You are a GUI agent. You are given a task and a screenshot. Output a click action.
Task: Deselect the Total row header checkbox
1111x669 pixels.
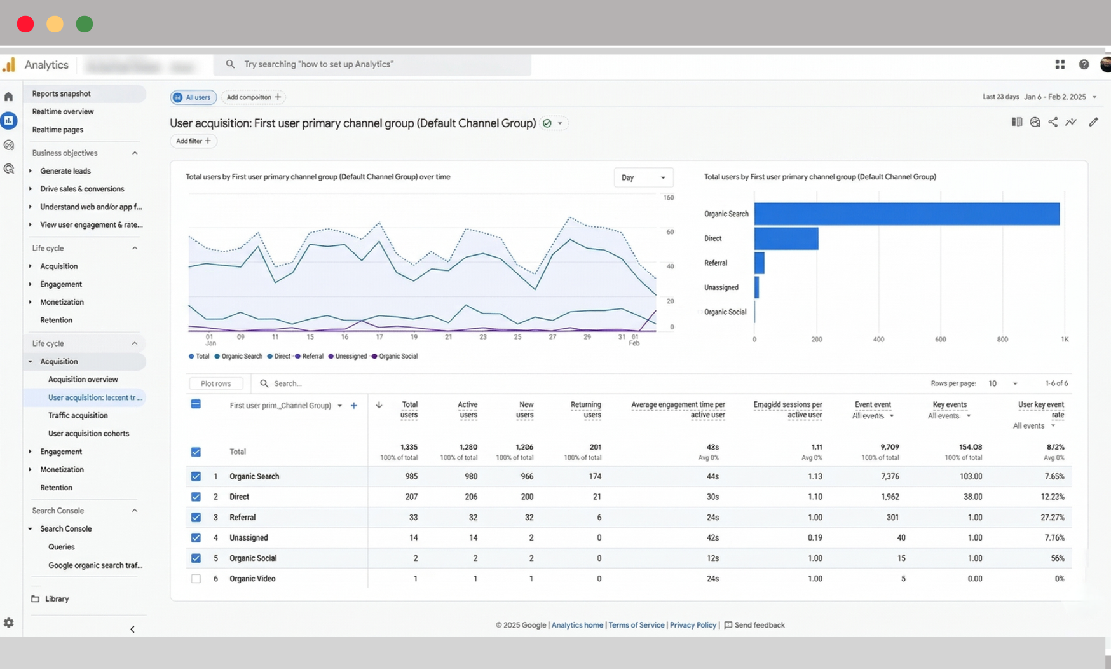[x=196, y=452]
